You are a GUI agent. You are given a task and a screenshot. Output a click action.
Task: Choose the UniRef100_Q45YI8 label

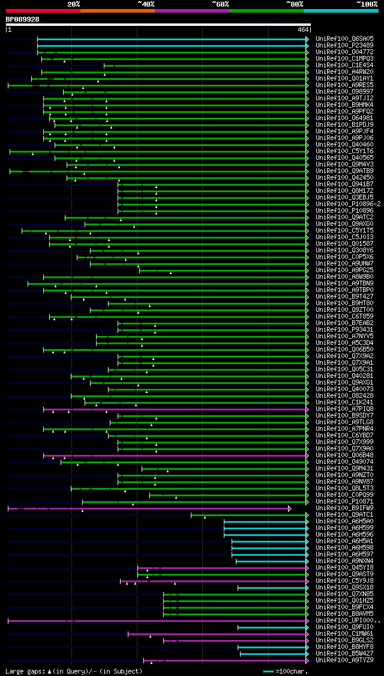click(344, 567)
